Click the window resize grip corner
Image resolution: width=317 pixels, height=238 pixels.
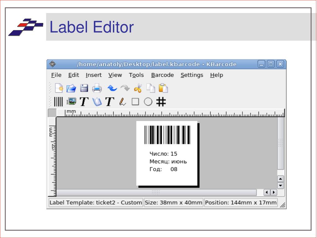pos(282,205)
